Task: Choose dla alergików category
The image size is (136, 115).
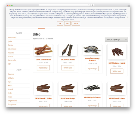Action: click(x=12, y=49)
